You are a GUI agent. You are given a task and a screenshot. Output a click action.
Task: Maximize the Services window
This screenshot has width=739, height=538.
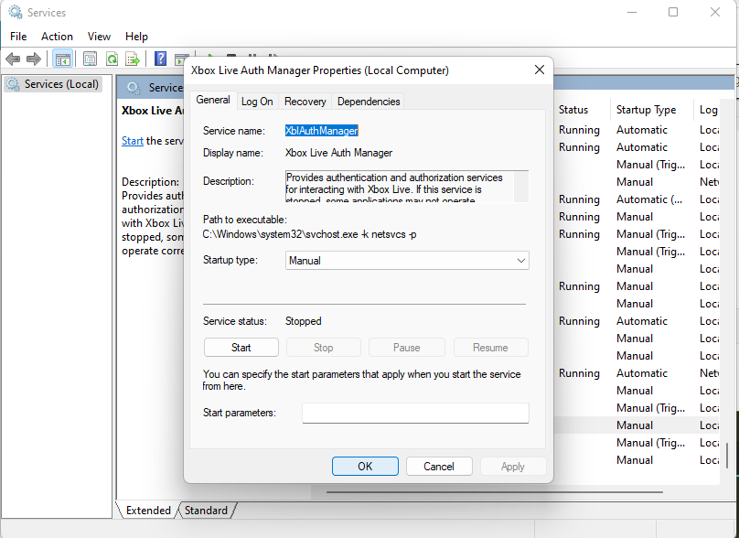(x=673, y=12)
